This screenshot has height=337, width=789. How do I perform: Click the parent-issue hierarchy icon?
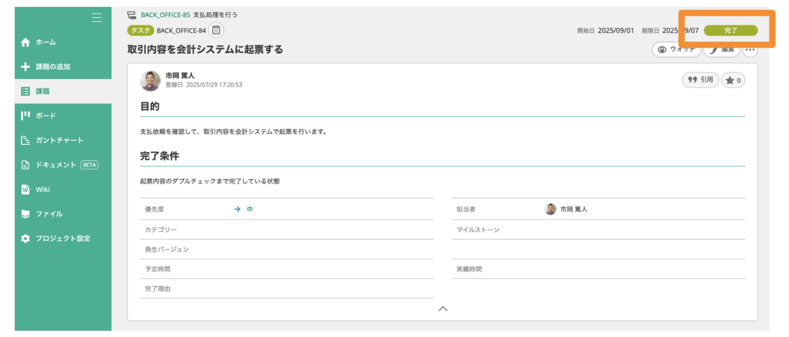[x=132, y=15]
